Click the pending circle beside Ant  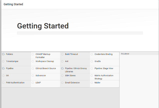pyautogui.click(x=62, y=61)
